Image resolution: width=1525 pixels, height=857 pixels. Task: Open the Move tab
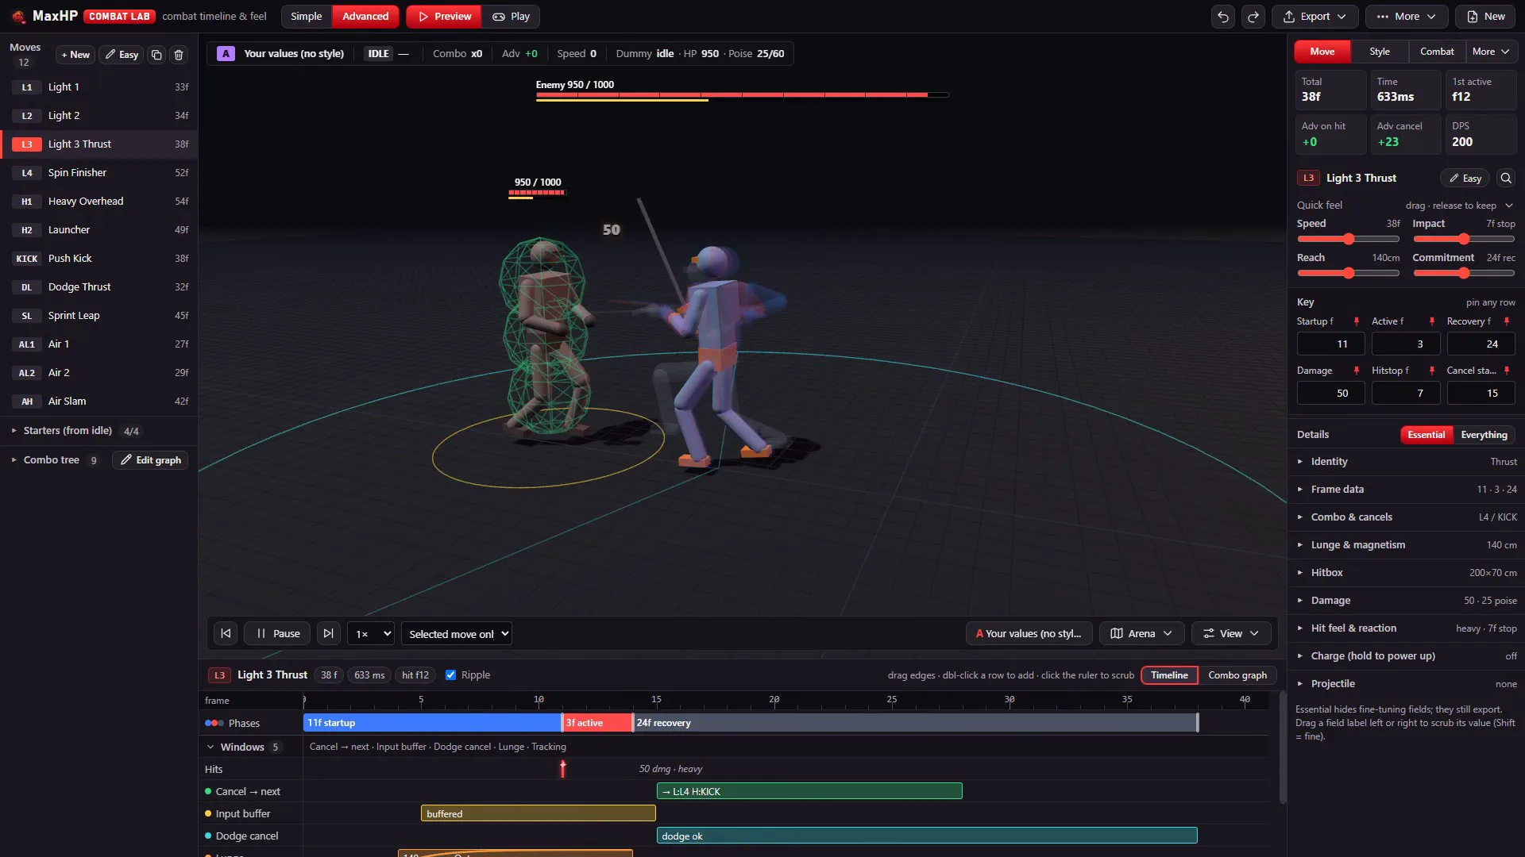tap(1322, 52)
